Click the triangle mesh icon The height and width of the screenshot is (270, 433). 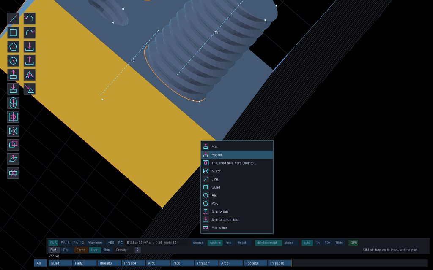point(30,75)
